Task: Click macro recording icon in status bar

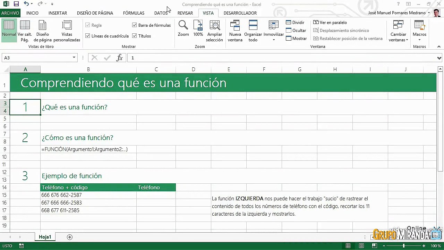Action: (22, 246)
